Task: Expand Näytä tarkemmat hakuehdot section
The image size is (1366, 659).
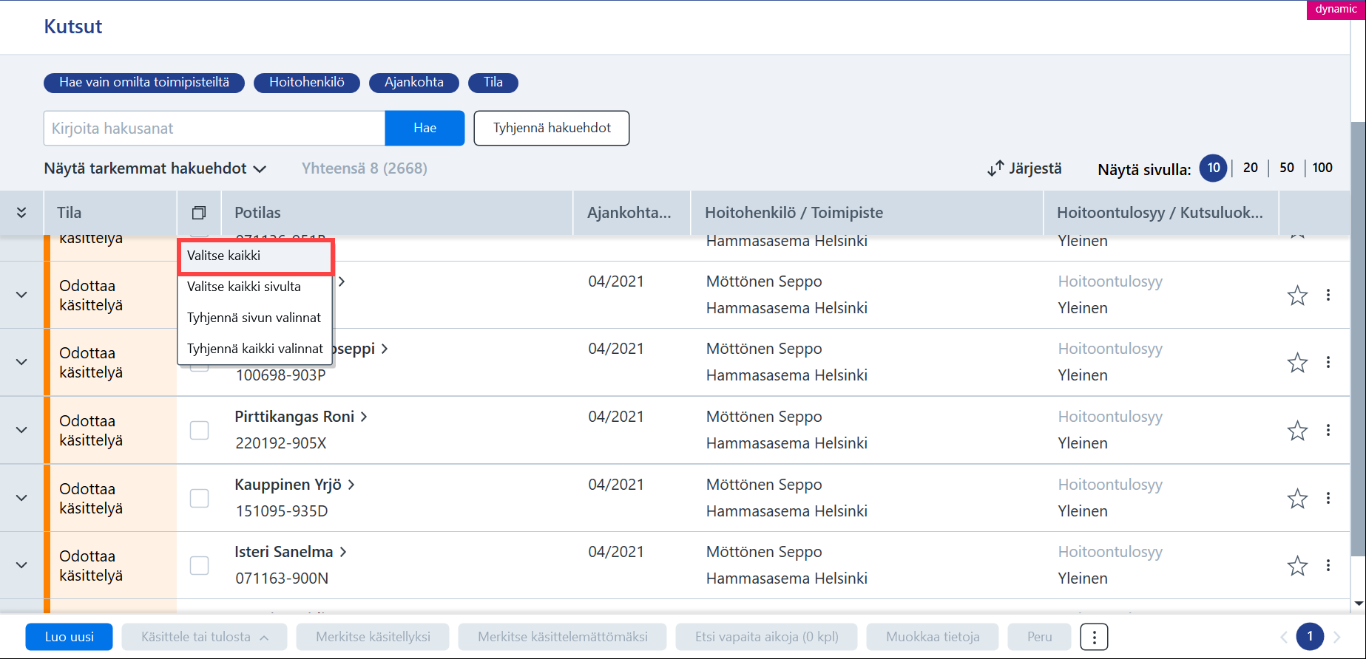Action: tap(155, 168)
